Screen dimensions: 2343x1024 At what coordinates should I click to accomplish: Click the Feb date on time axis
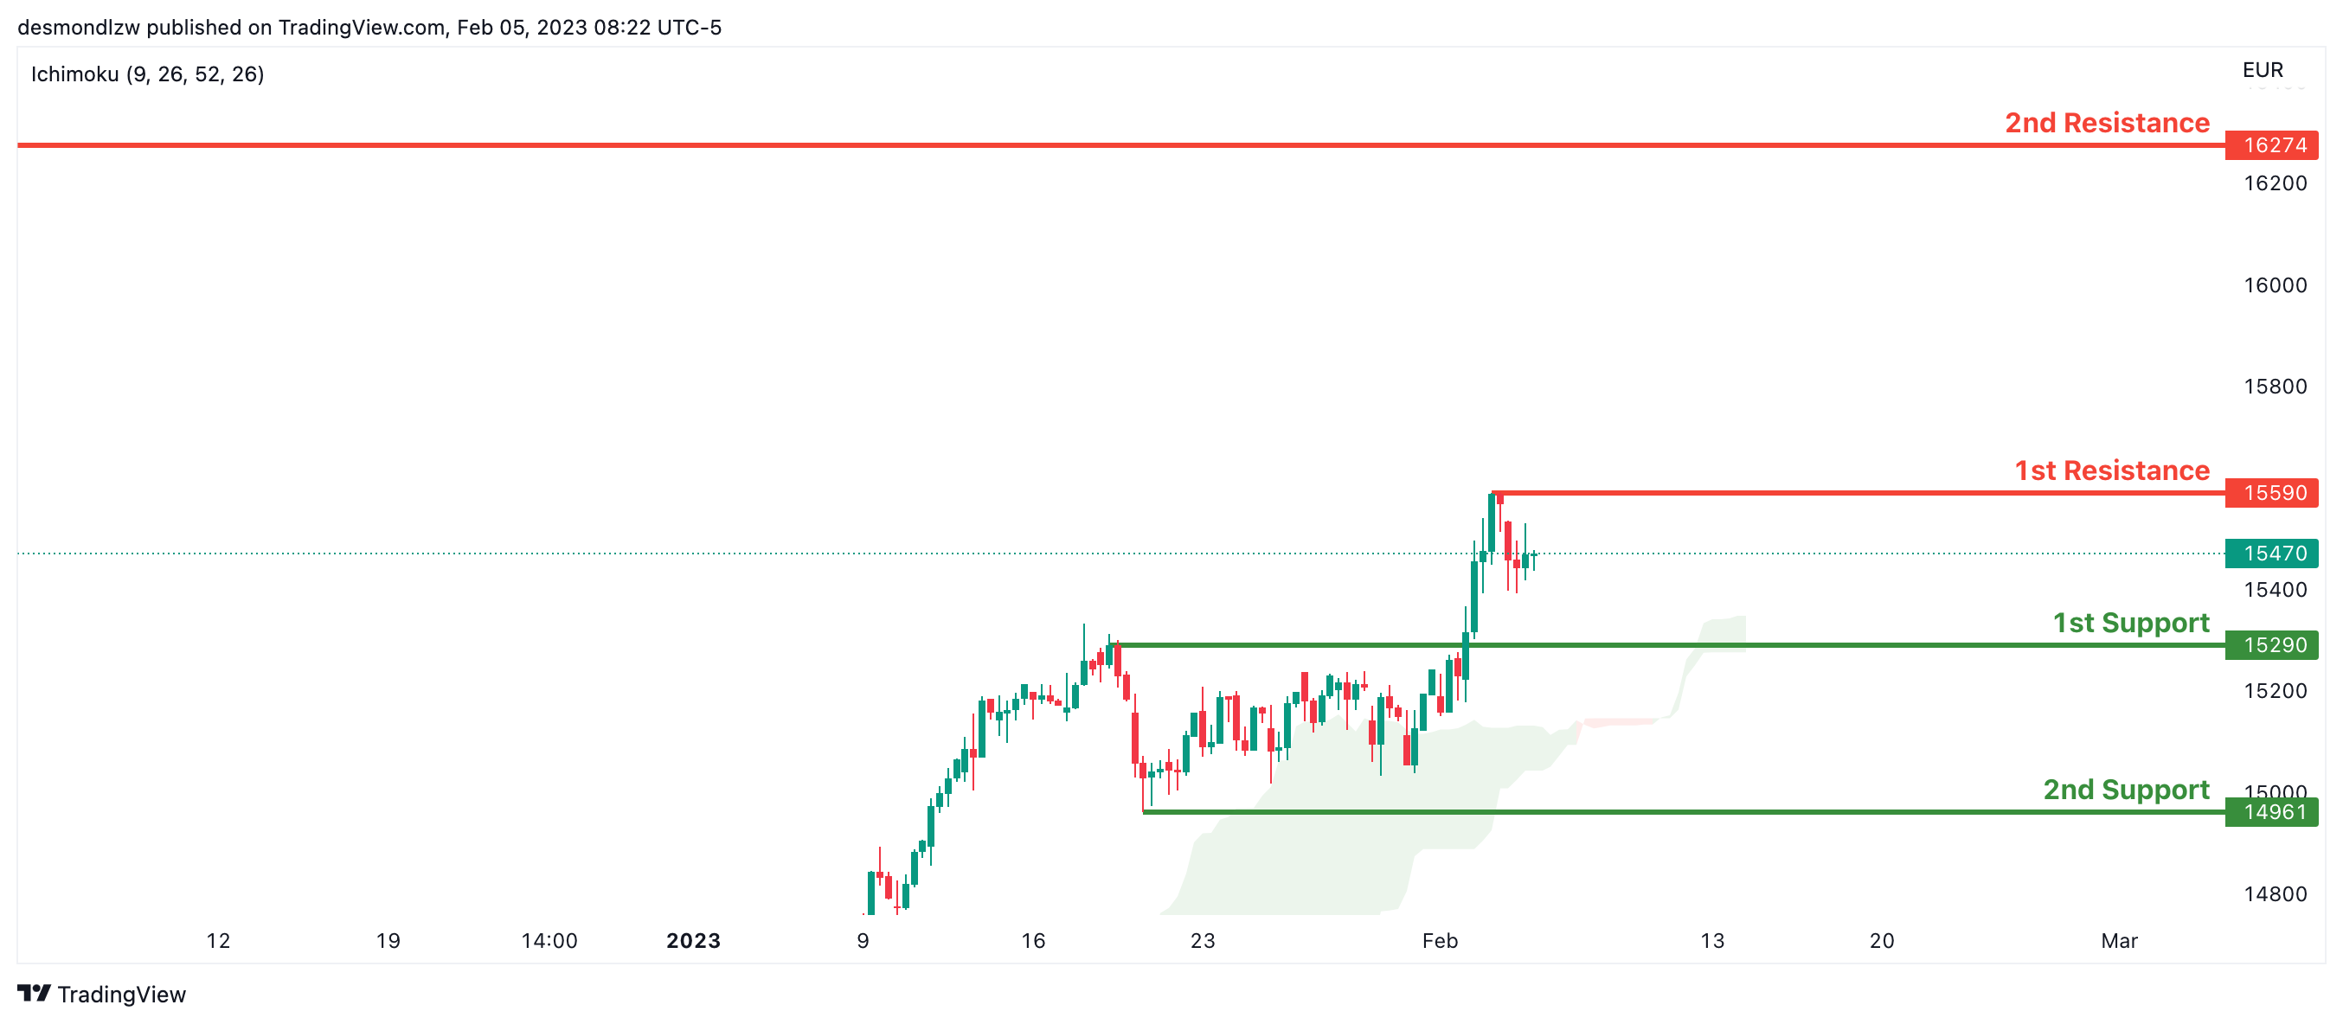pyautogui.click(x=1439, y=940)
